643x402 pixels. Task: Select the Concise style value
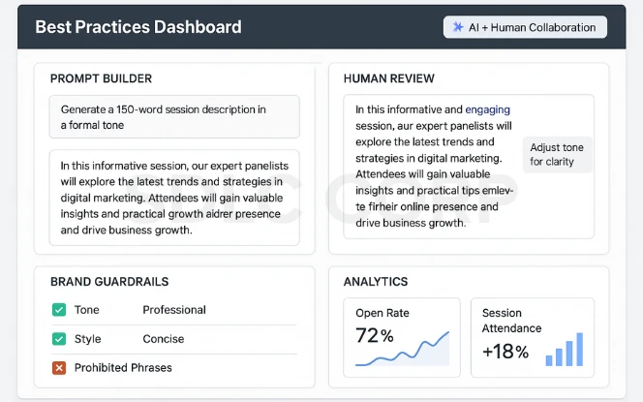tap(164, 339)
